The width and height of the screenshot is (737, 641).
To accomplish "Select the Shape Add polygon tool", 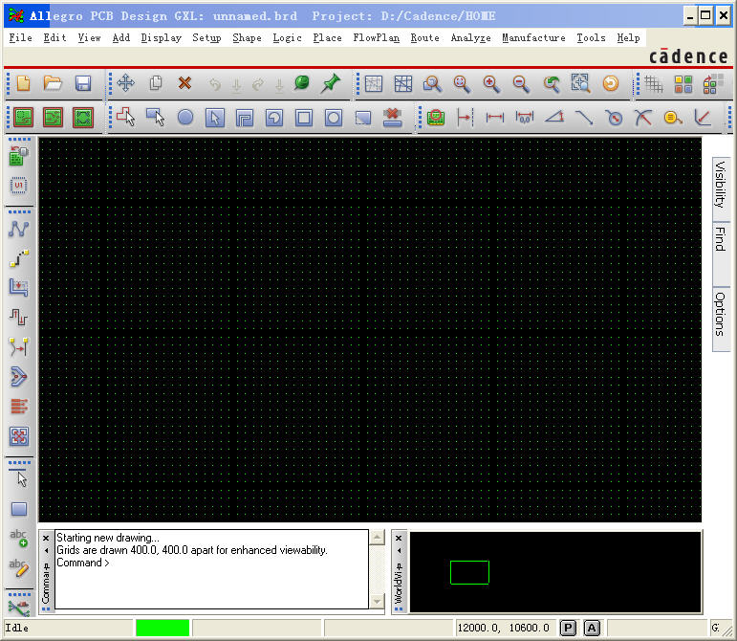I will (125, 117).
